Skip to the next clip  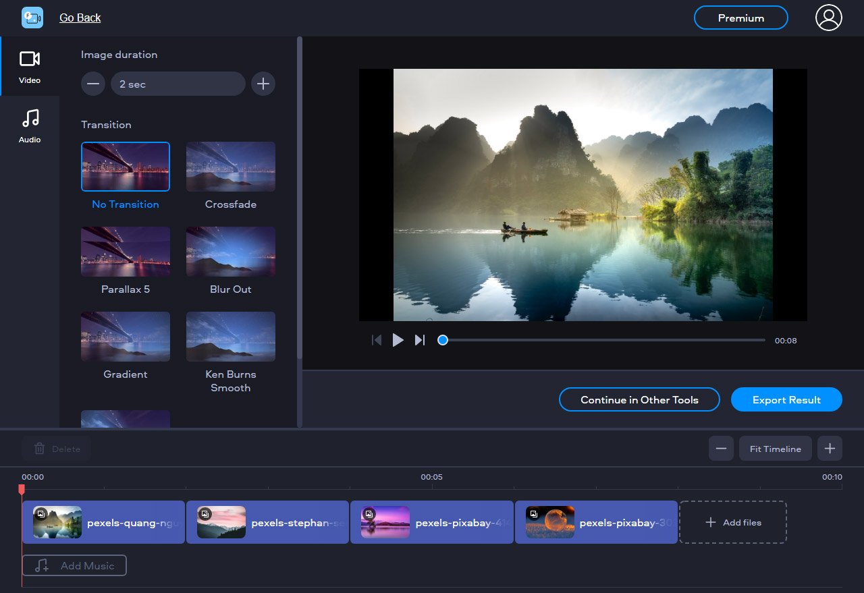coord(420,340)
